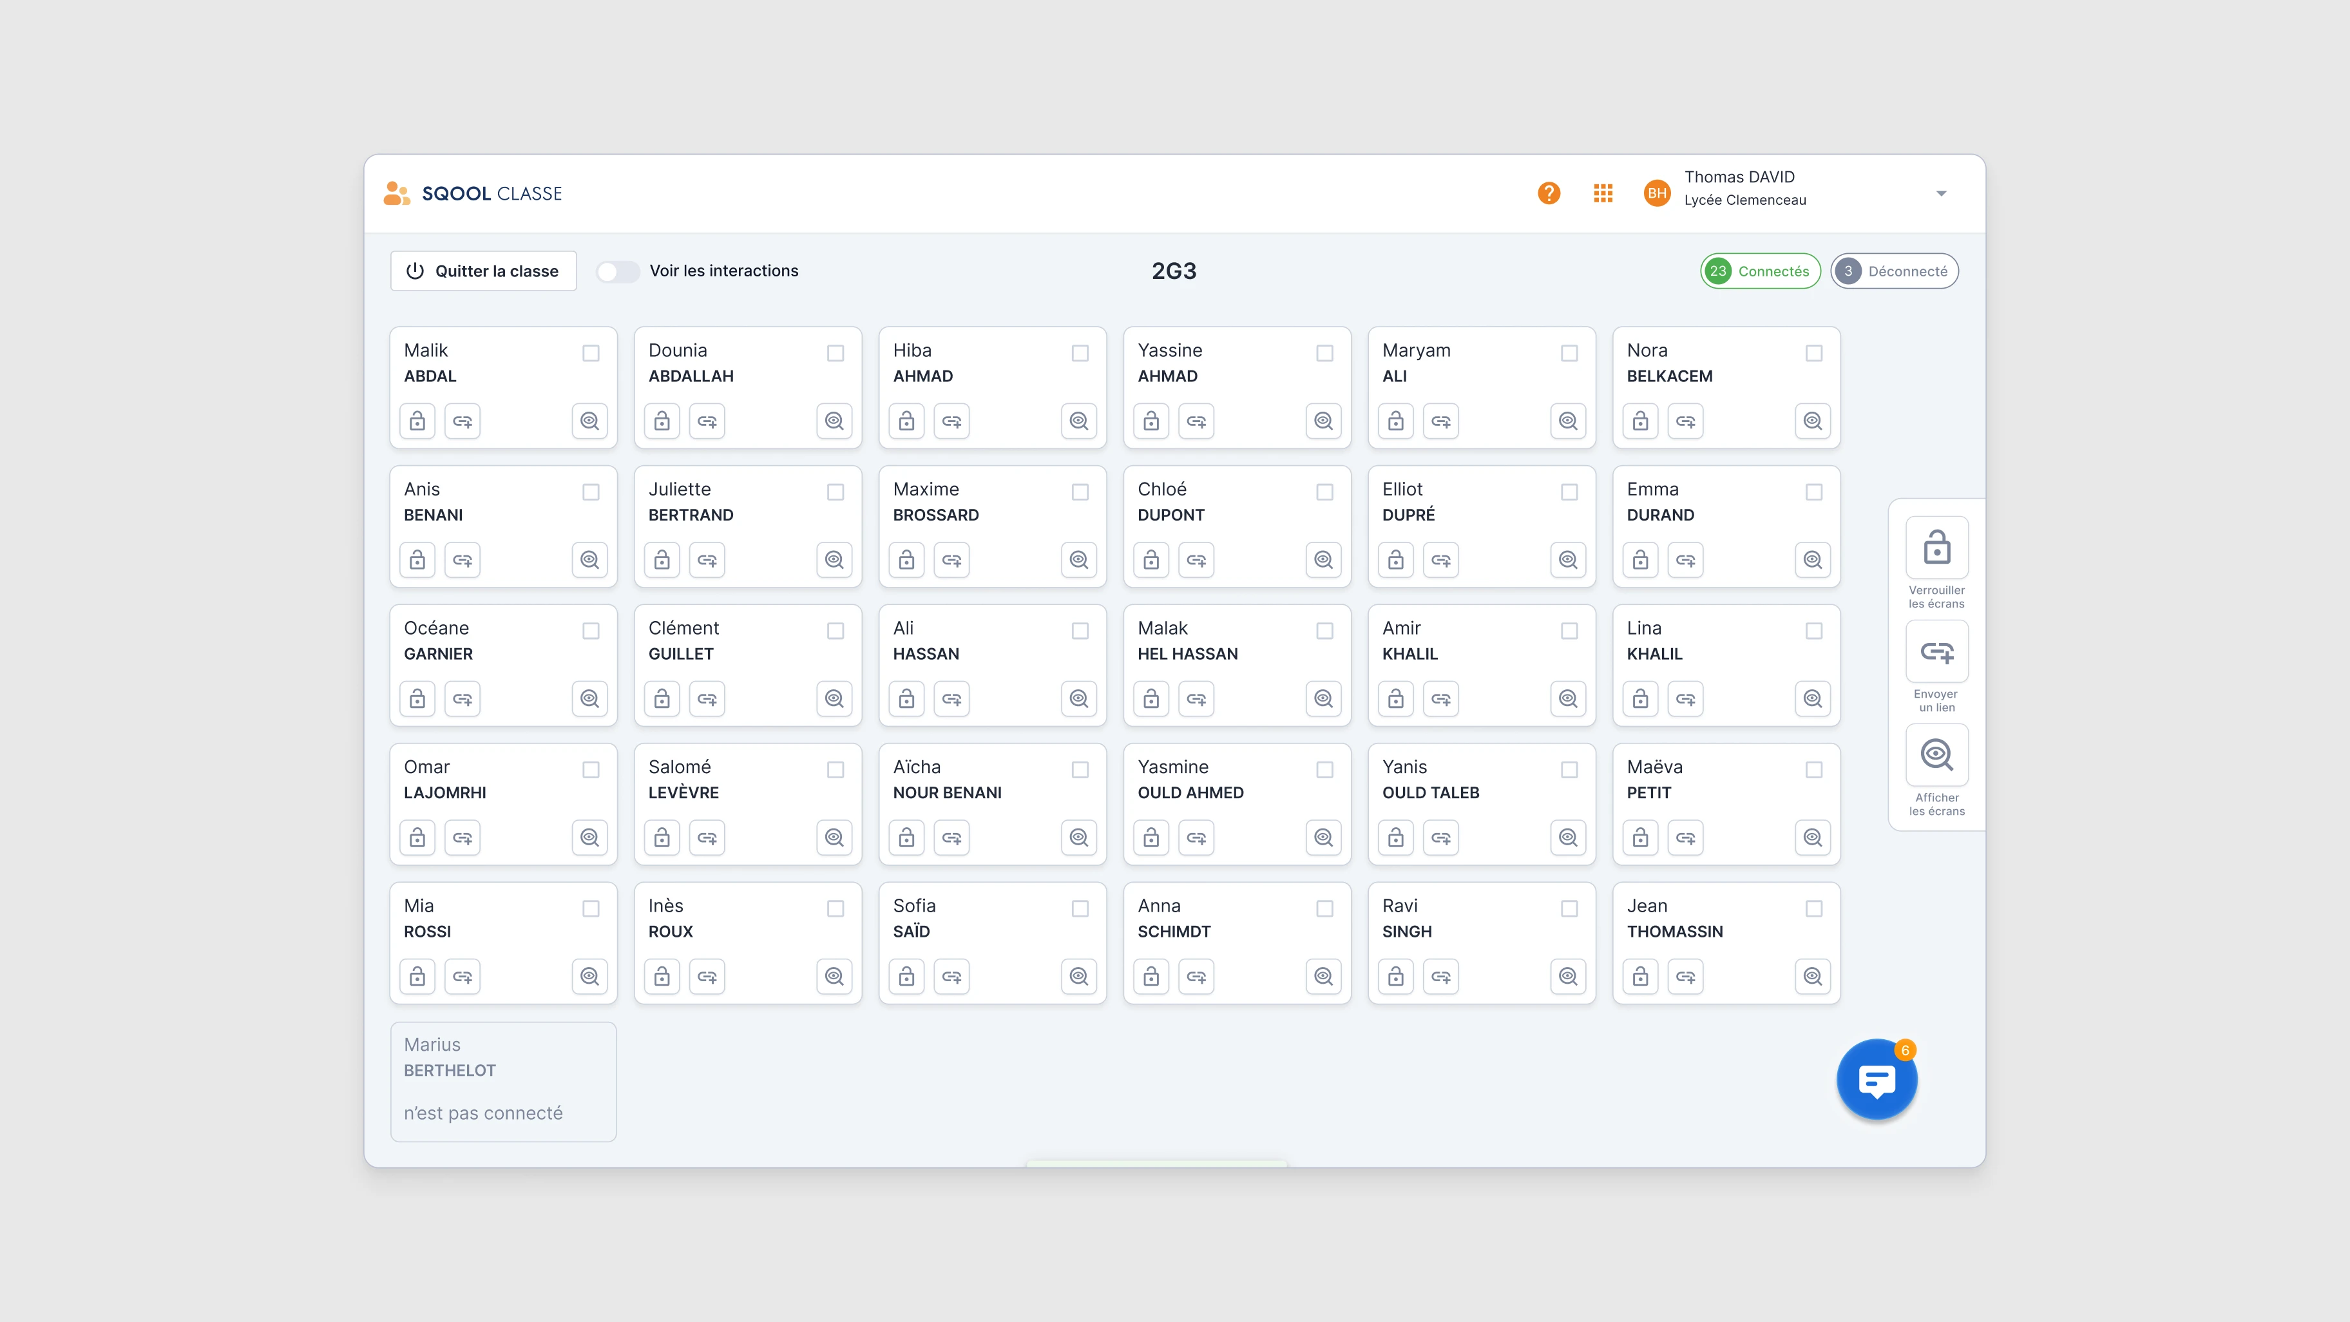The width and height of the screenshot is (2350, 1322).
Task: Open the chat bubble with notifications
Action: tap(1876, 1078)
